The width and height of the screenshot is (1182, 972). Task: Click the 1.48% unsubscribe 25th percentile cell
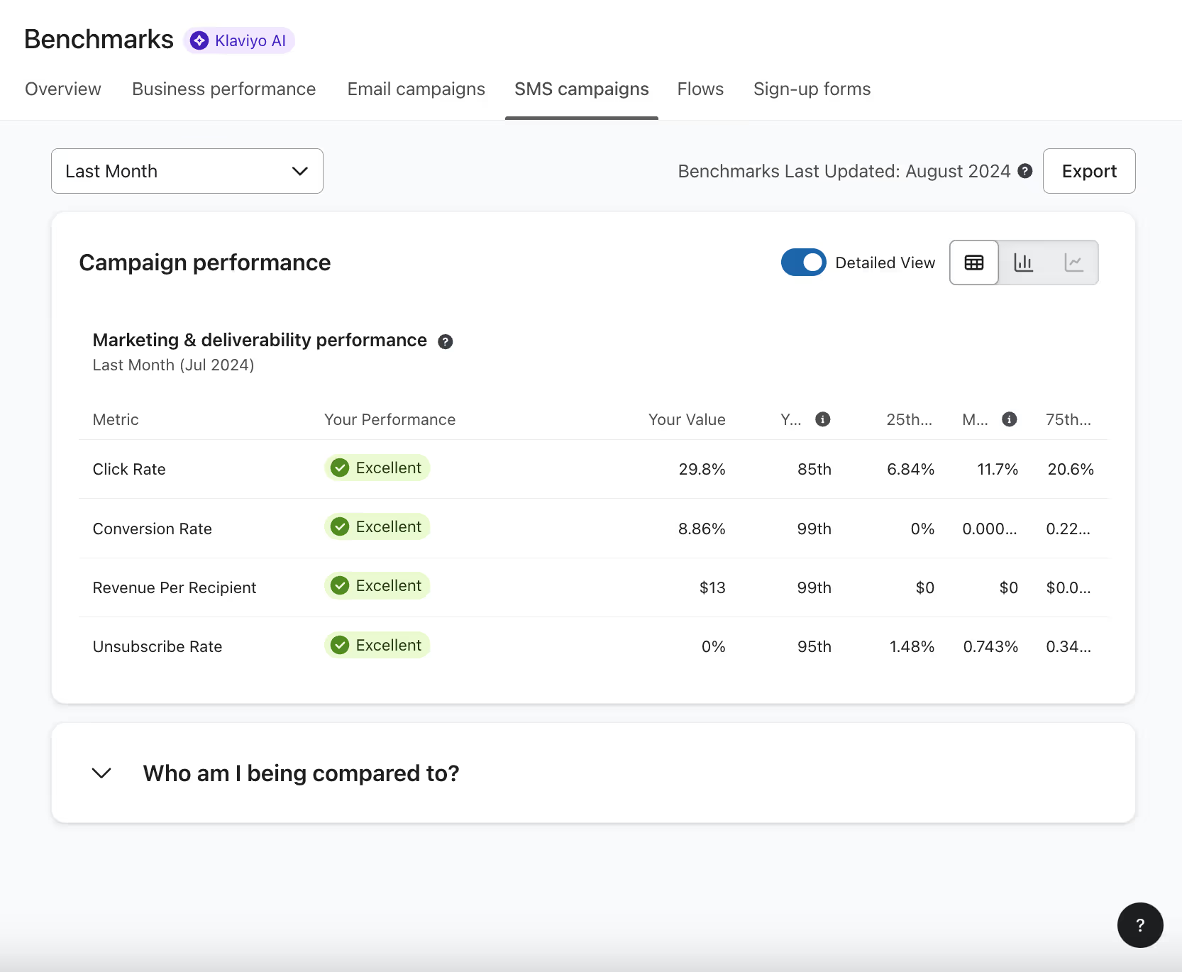912,646
